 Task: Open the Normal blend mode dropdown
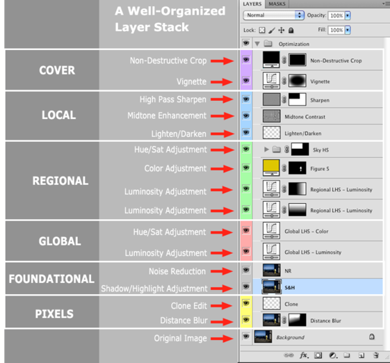(273, 15)
